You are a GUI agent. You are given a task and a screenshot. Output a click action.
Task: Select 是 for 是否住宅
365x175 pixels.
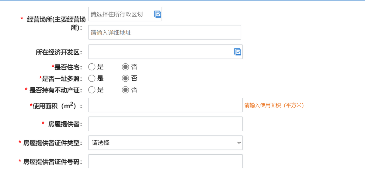click(92, 67)
